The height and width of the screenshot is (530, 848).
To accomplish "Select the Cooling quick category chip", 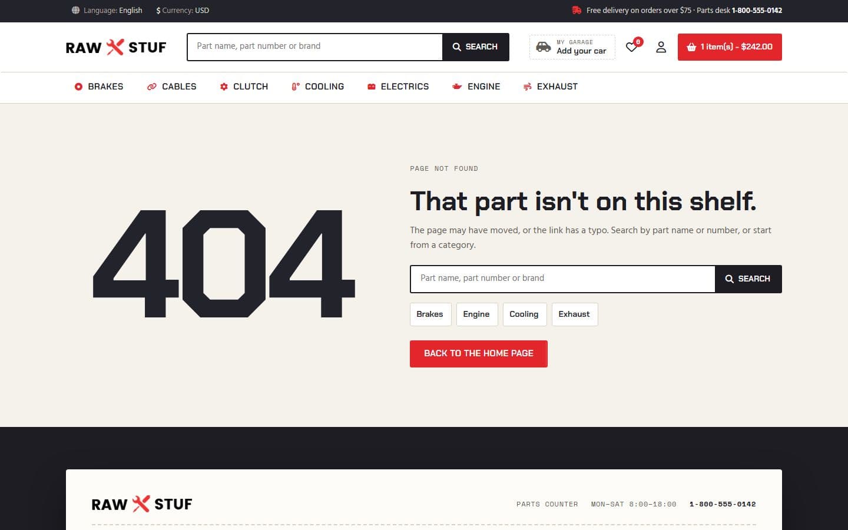I will click(x=525, y=314).
